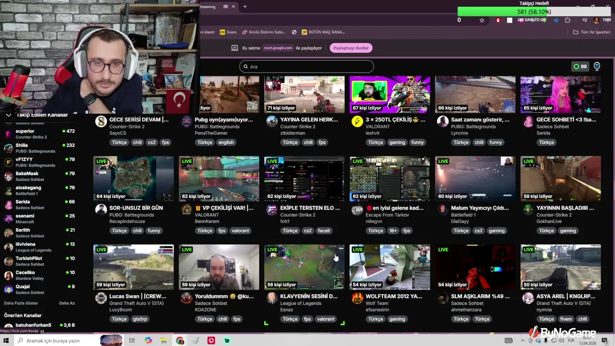This screenshot has height=346, width=615.
Task: Open superior's channel avatar in sidebar
Action: [x=8, y=134]
